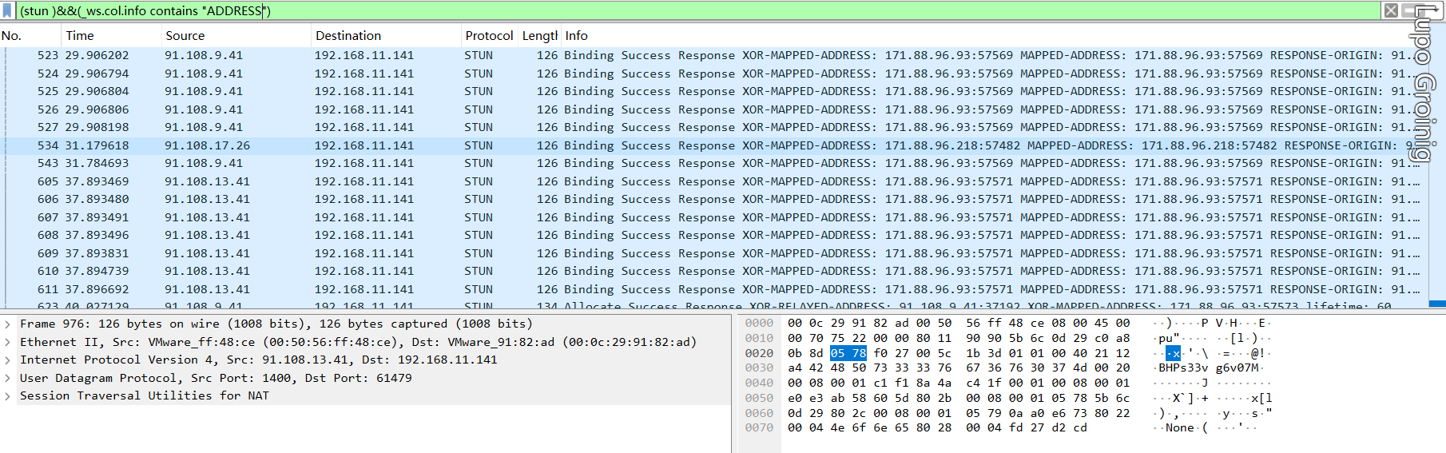The height and width of the screenshot is (453, 1446).
Task: Sort packets by the Protocol column header
Action: coord(489,36)
